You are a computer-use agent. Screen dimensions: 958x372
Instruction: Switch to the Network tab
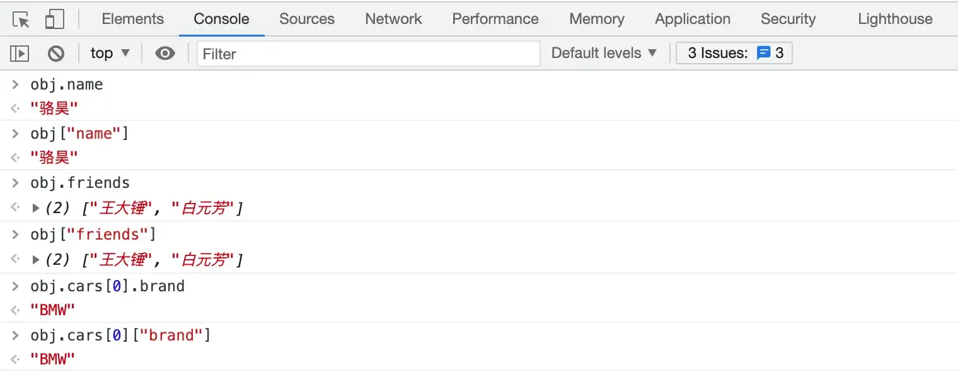[x=393, y=19]
